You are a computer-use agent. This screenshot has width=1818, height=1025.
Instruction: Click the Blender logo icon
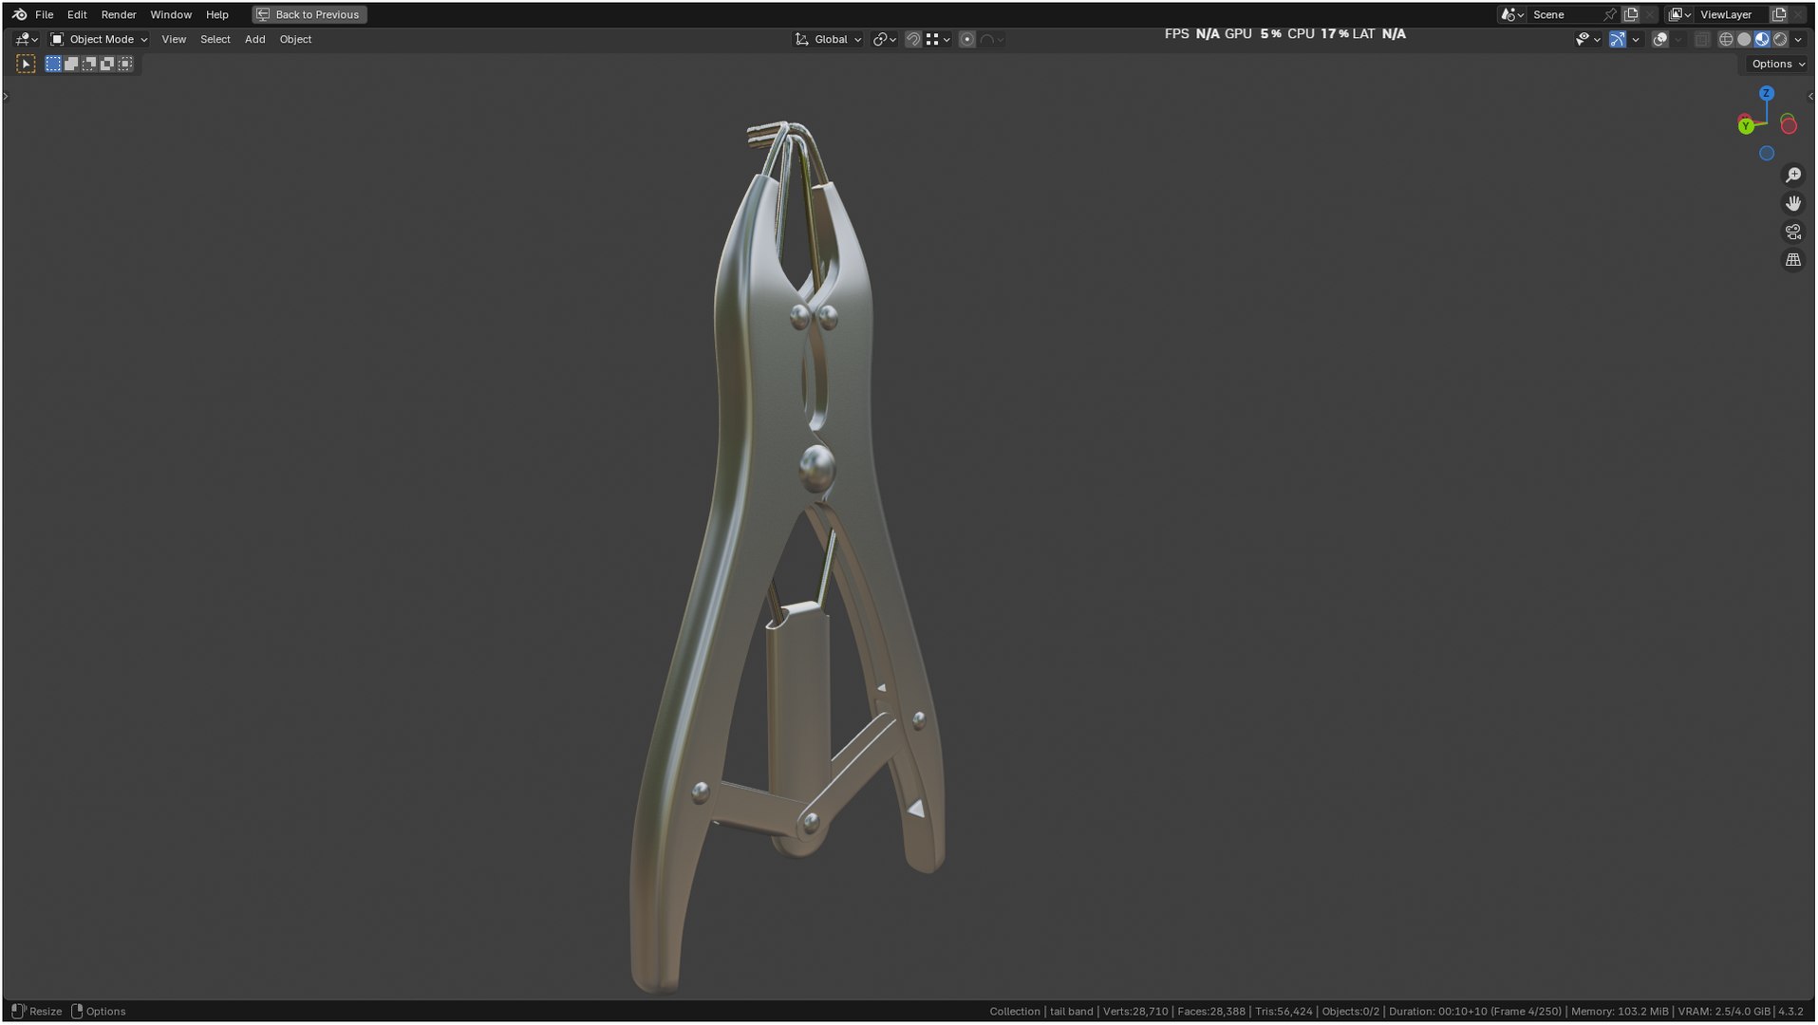pyautogui.click(x=19, y=14)
